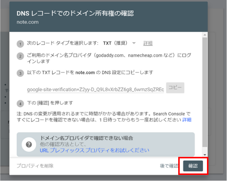Click the question mark help icon
227x181 pixels.
(29, 144)
